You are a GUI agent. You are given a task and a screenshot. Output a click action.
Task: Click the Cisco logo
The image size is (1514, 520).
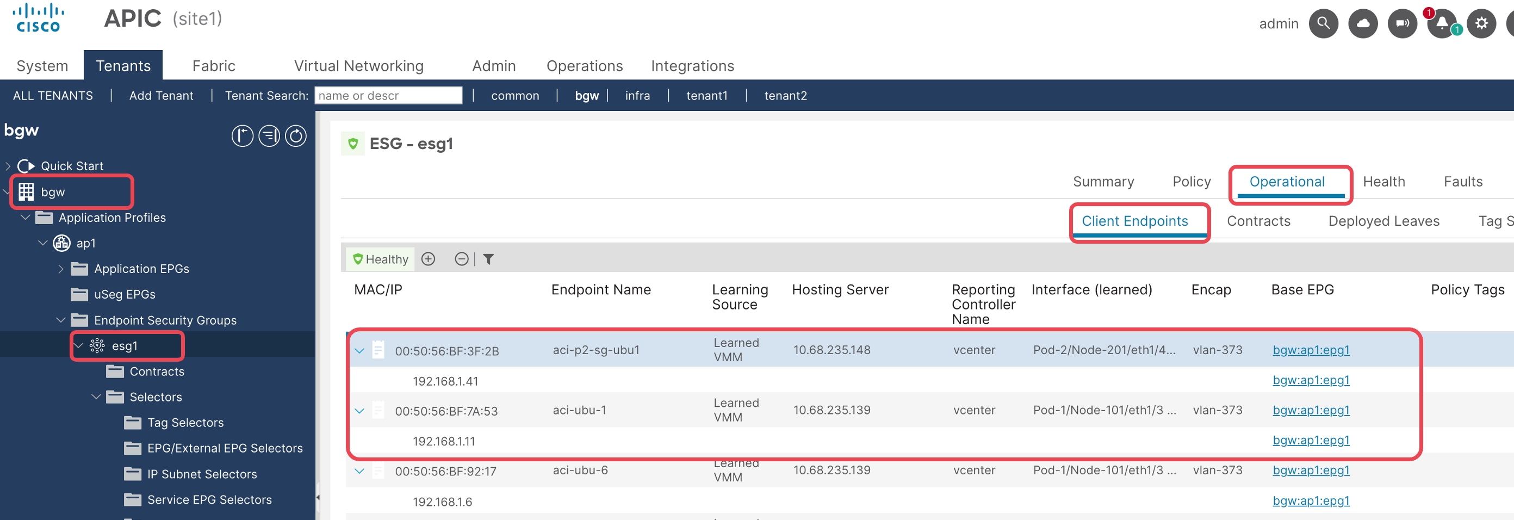click(38, 18)
